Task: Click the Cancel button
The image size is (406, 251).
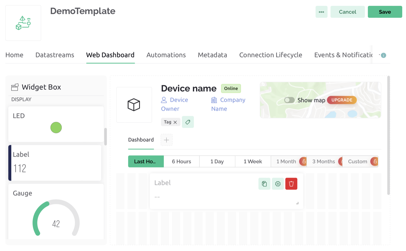Action: click(347, 12)
